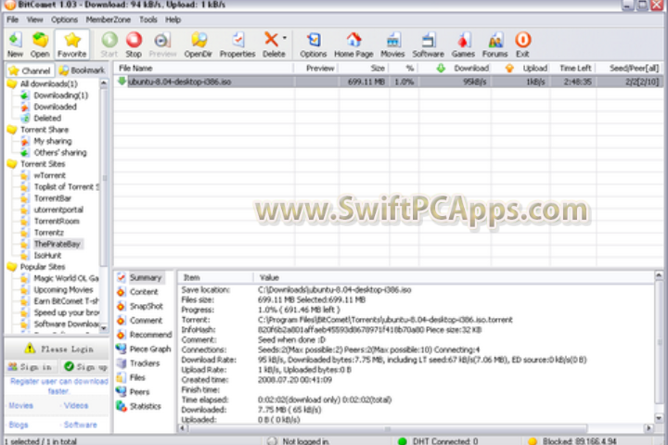
Task: Open the Movies link in sidebar
Action: coord(20,406)
